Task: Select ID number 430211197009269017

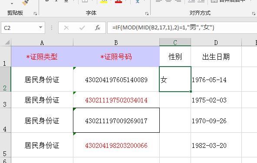Action: [x=116, y=120]
